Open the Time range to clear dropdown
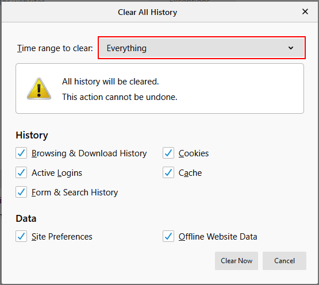319x285 pixels. coord(202,48)
